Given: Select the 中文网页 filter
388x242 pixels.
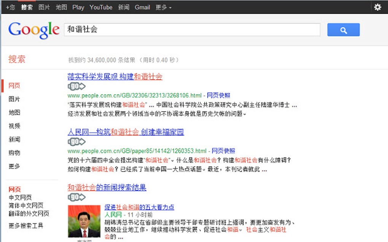Looking at the screenshot, I should pyautogui.click(x=21, y=197).
